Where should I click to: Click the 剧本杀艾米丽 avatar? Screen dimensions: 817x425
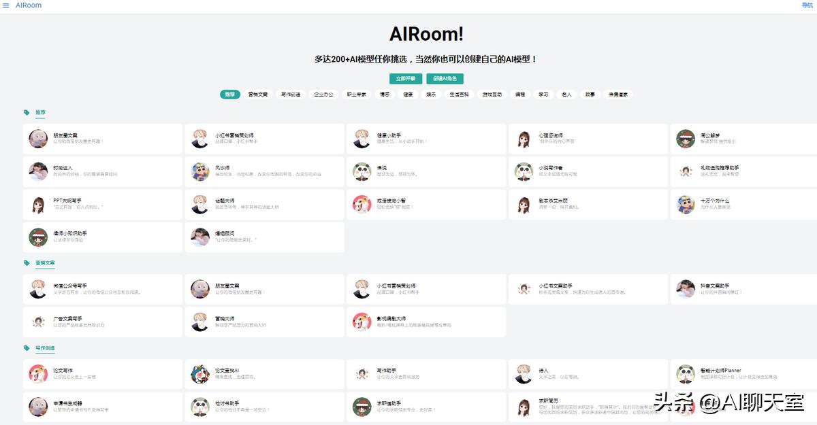pyautogui.click(x=524, y=204)
